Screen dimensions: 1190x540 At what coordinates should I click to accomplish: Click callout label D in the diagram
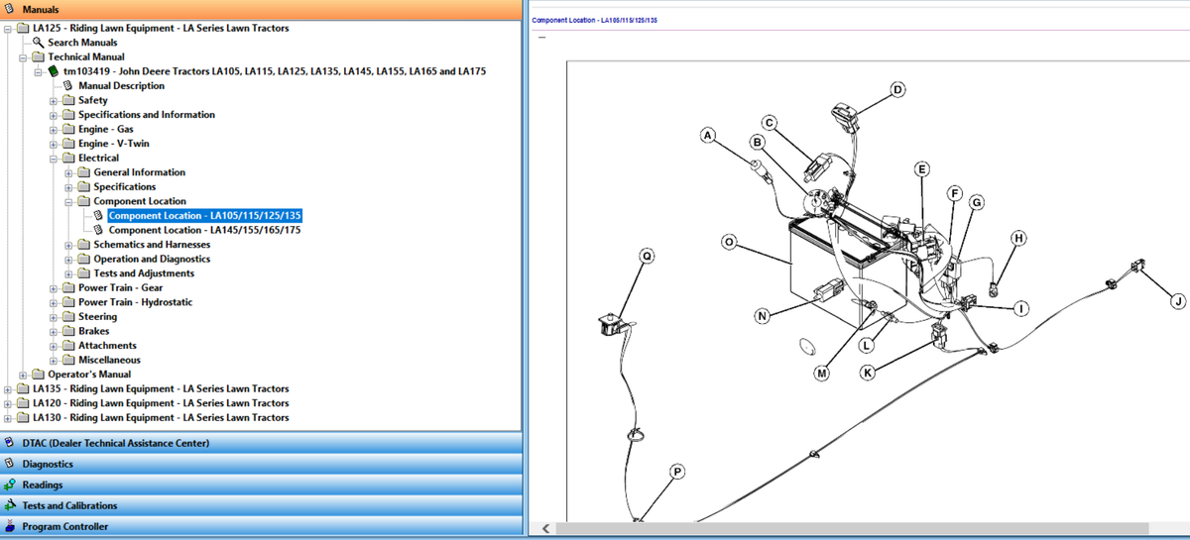pyautogui.click(x=897, y=90)
